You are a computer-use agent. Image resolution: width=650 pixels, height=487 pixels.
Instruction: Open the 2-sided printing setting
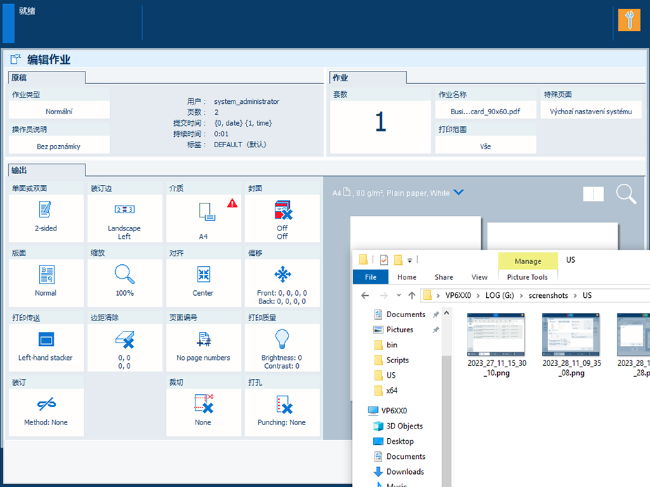point(46,217)
